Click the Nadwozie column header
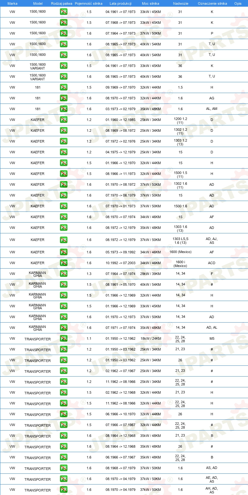 (180, 3)
